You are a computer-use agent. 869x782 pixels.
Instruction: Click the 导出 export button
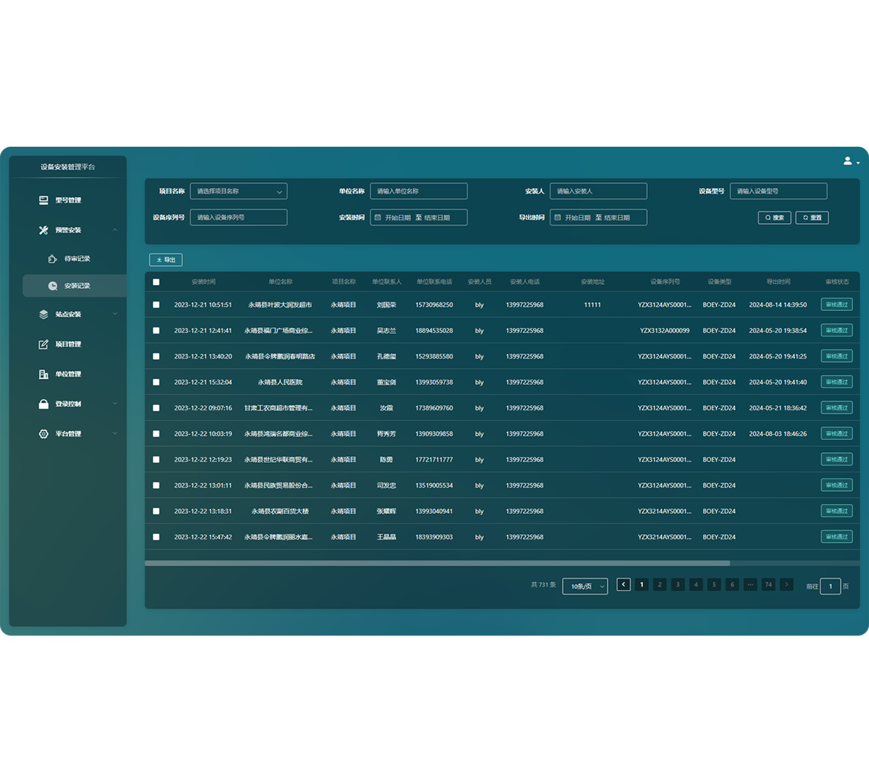point(166,260)
